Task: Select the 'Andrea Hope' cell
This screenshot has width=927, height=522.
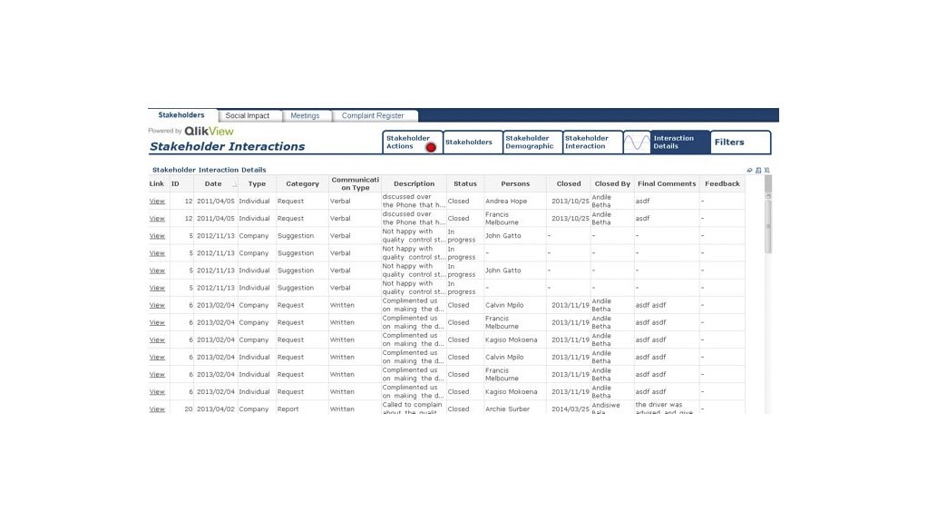Action: point(515,202)
